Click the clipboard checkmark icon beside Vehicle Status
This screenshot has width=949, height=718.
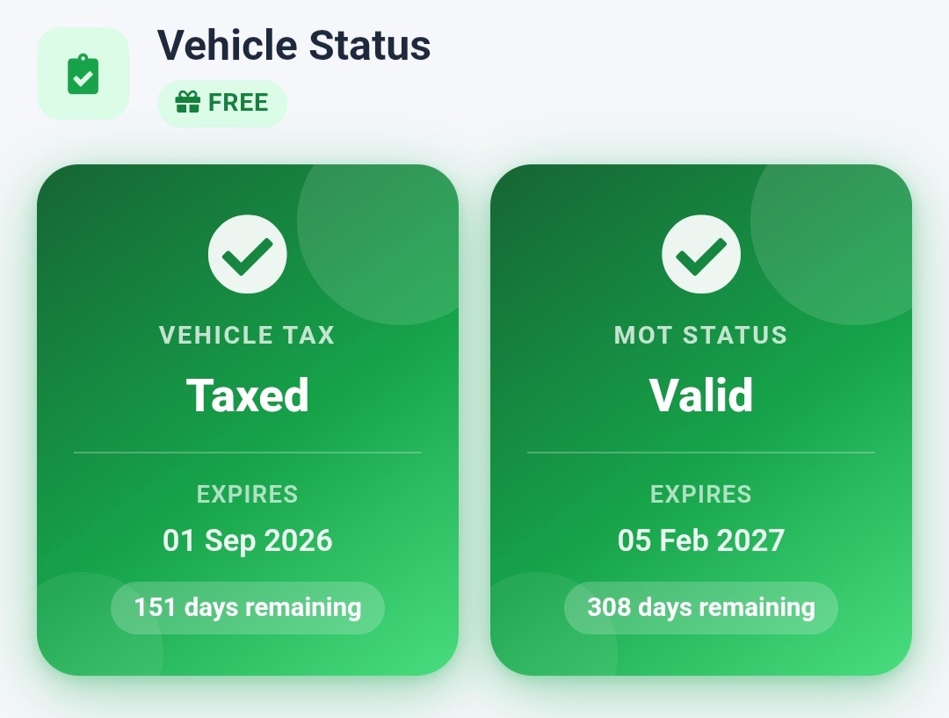[83, 75]
